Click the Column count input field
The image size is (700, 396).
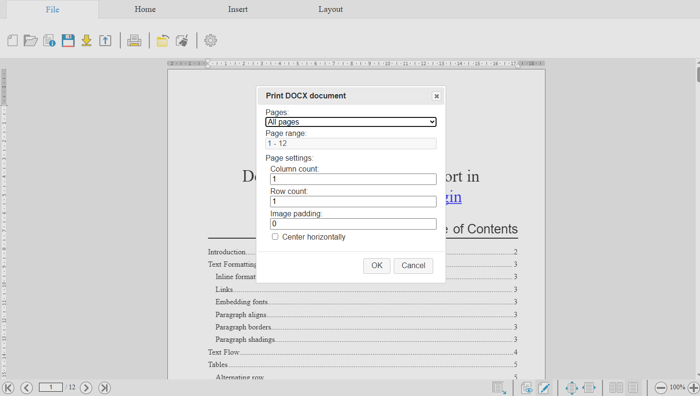[x=353, y=179]
